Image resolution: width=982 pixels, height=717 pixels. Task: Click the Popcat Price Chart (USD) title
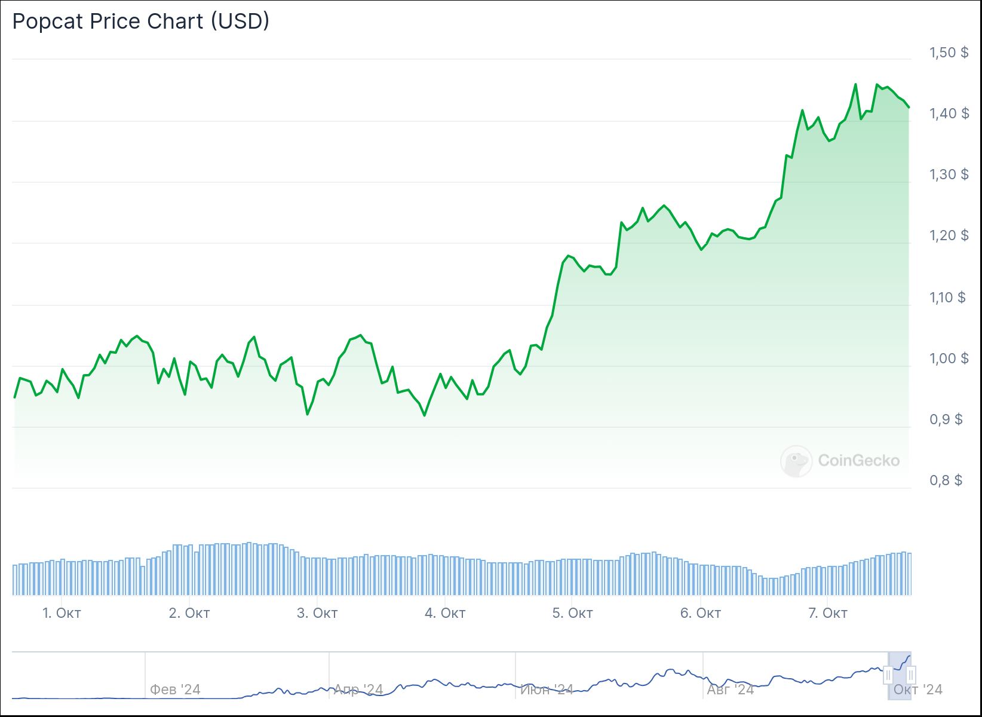(x=141, y=22)
